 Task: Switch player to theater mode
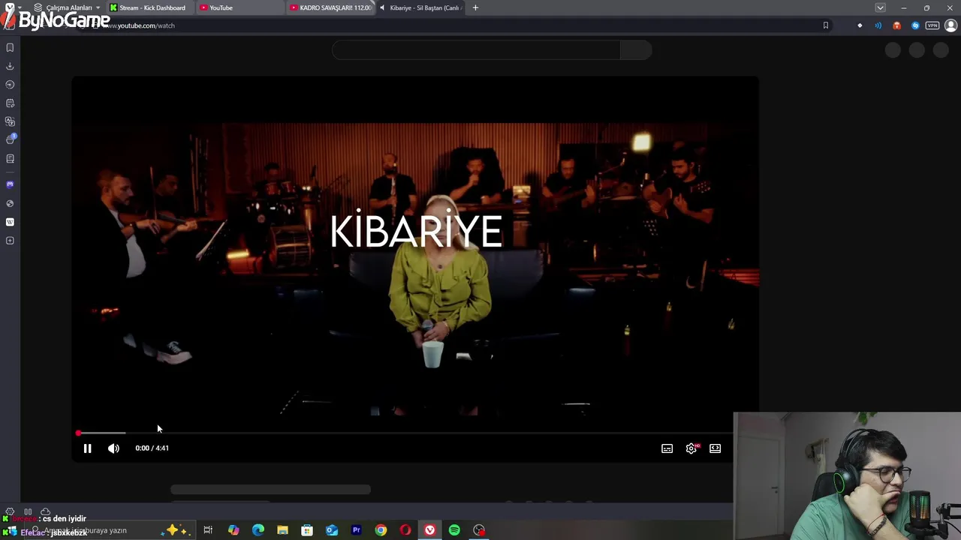715,448
